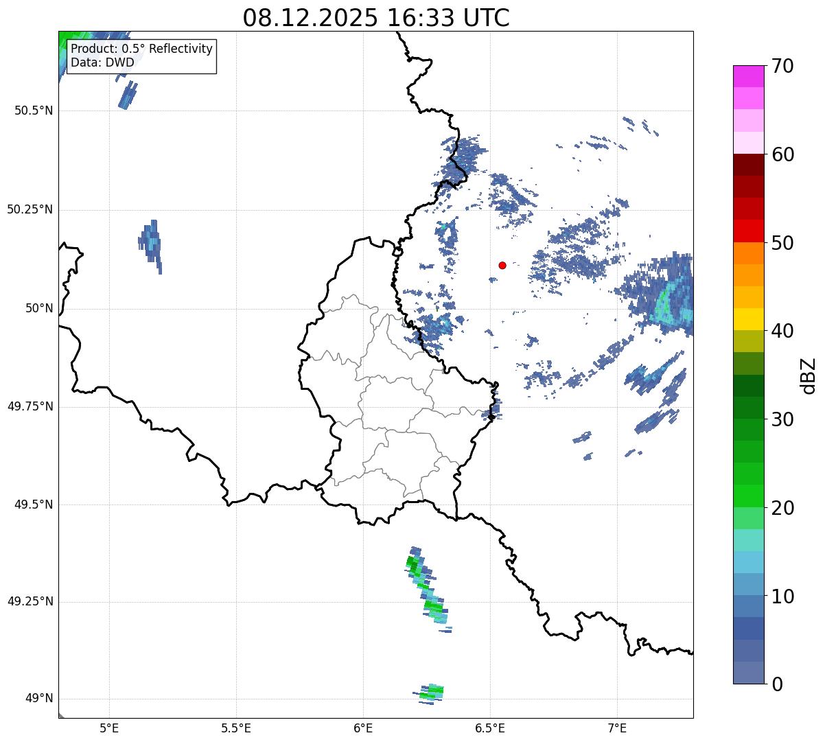Click the dark maroon 60 dBZ colorbar segment

pos(749,165)
